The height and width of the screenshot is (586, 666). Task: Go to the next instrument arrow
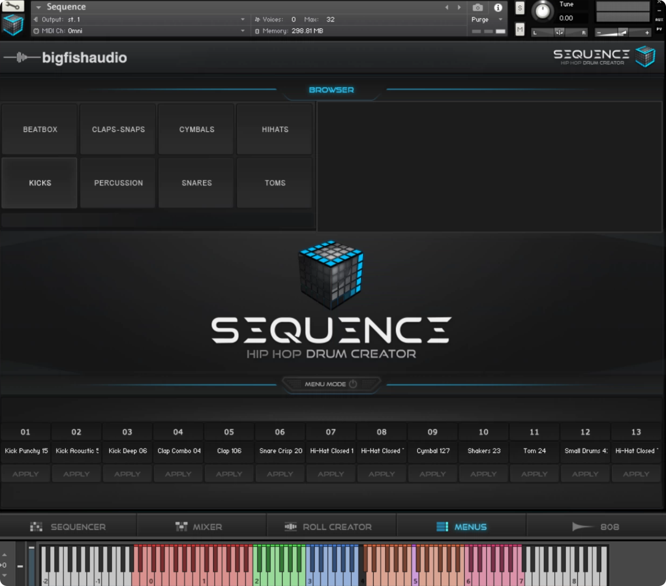point(459,7)
